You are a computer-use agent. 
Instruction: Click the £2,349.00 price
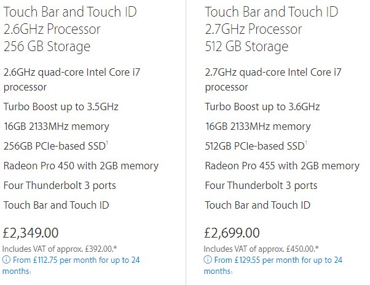31,233
